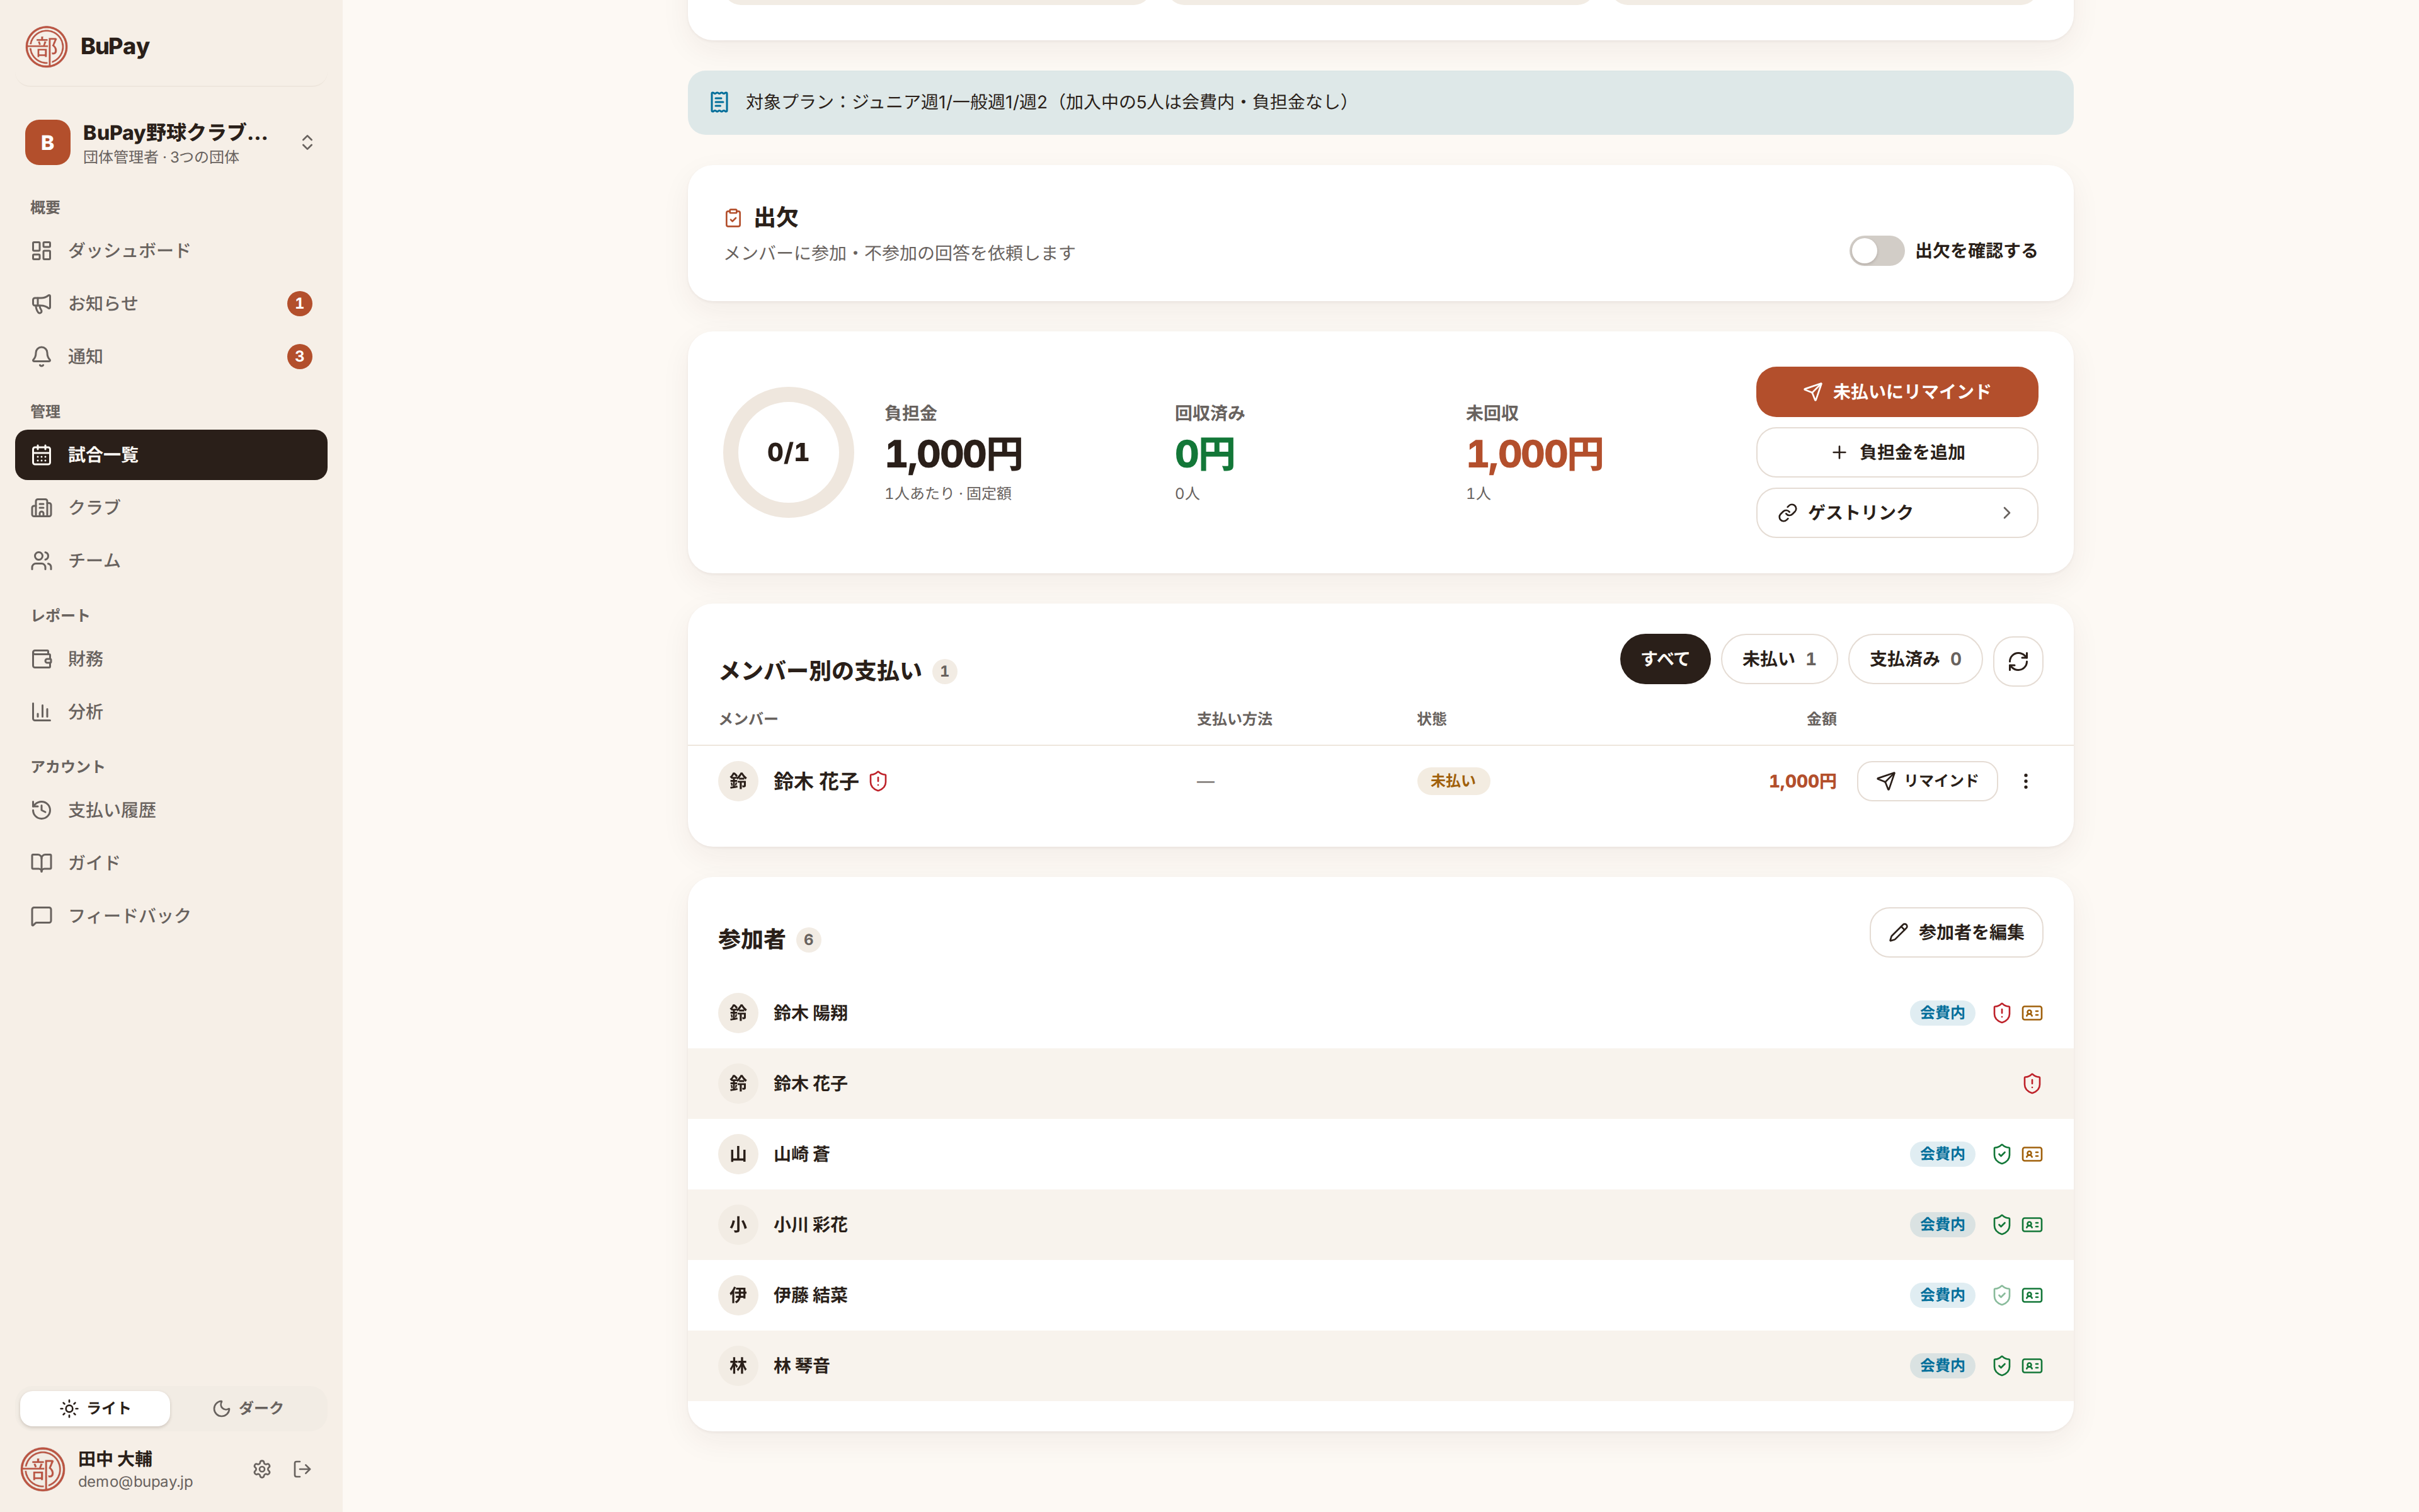Open 財務 report

171,659
